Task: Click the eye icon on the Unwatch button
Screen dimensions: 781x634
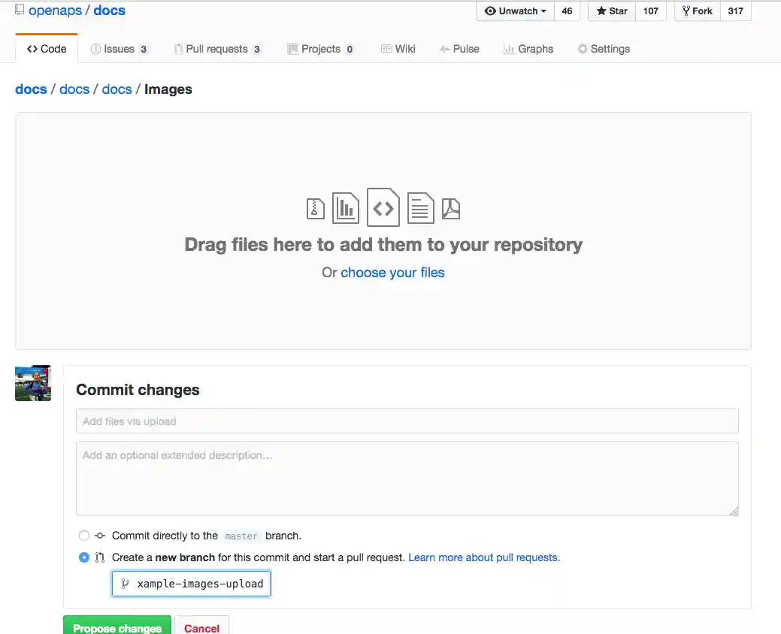Action: click(492, 11)
